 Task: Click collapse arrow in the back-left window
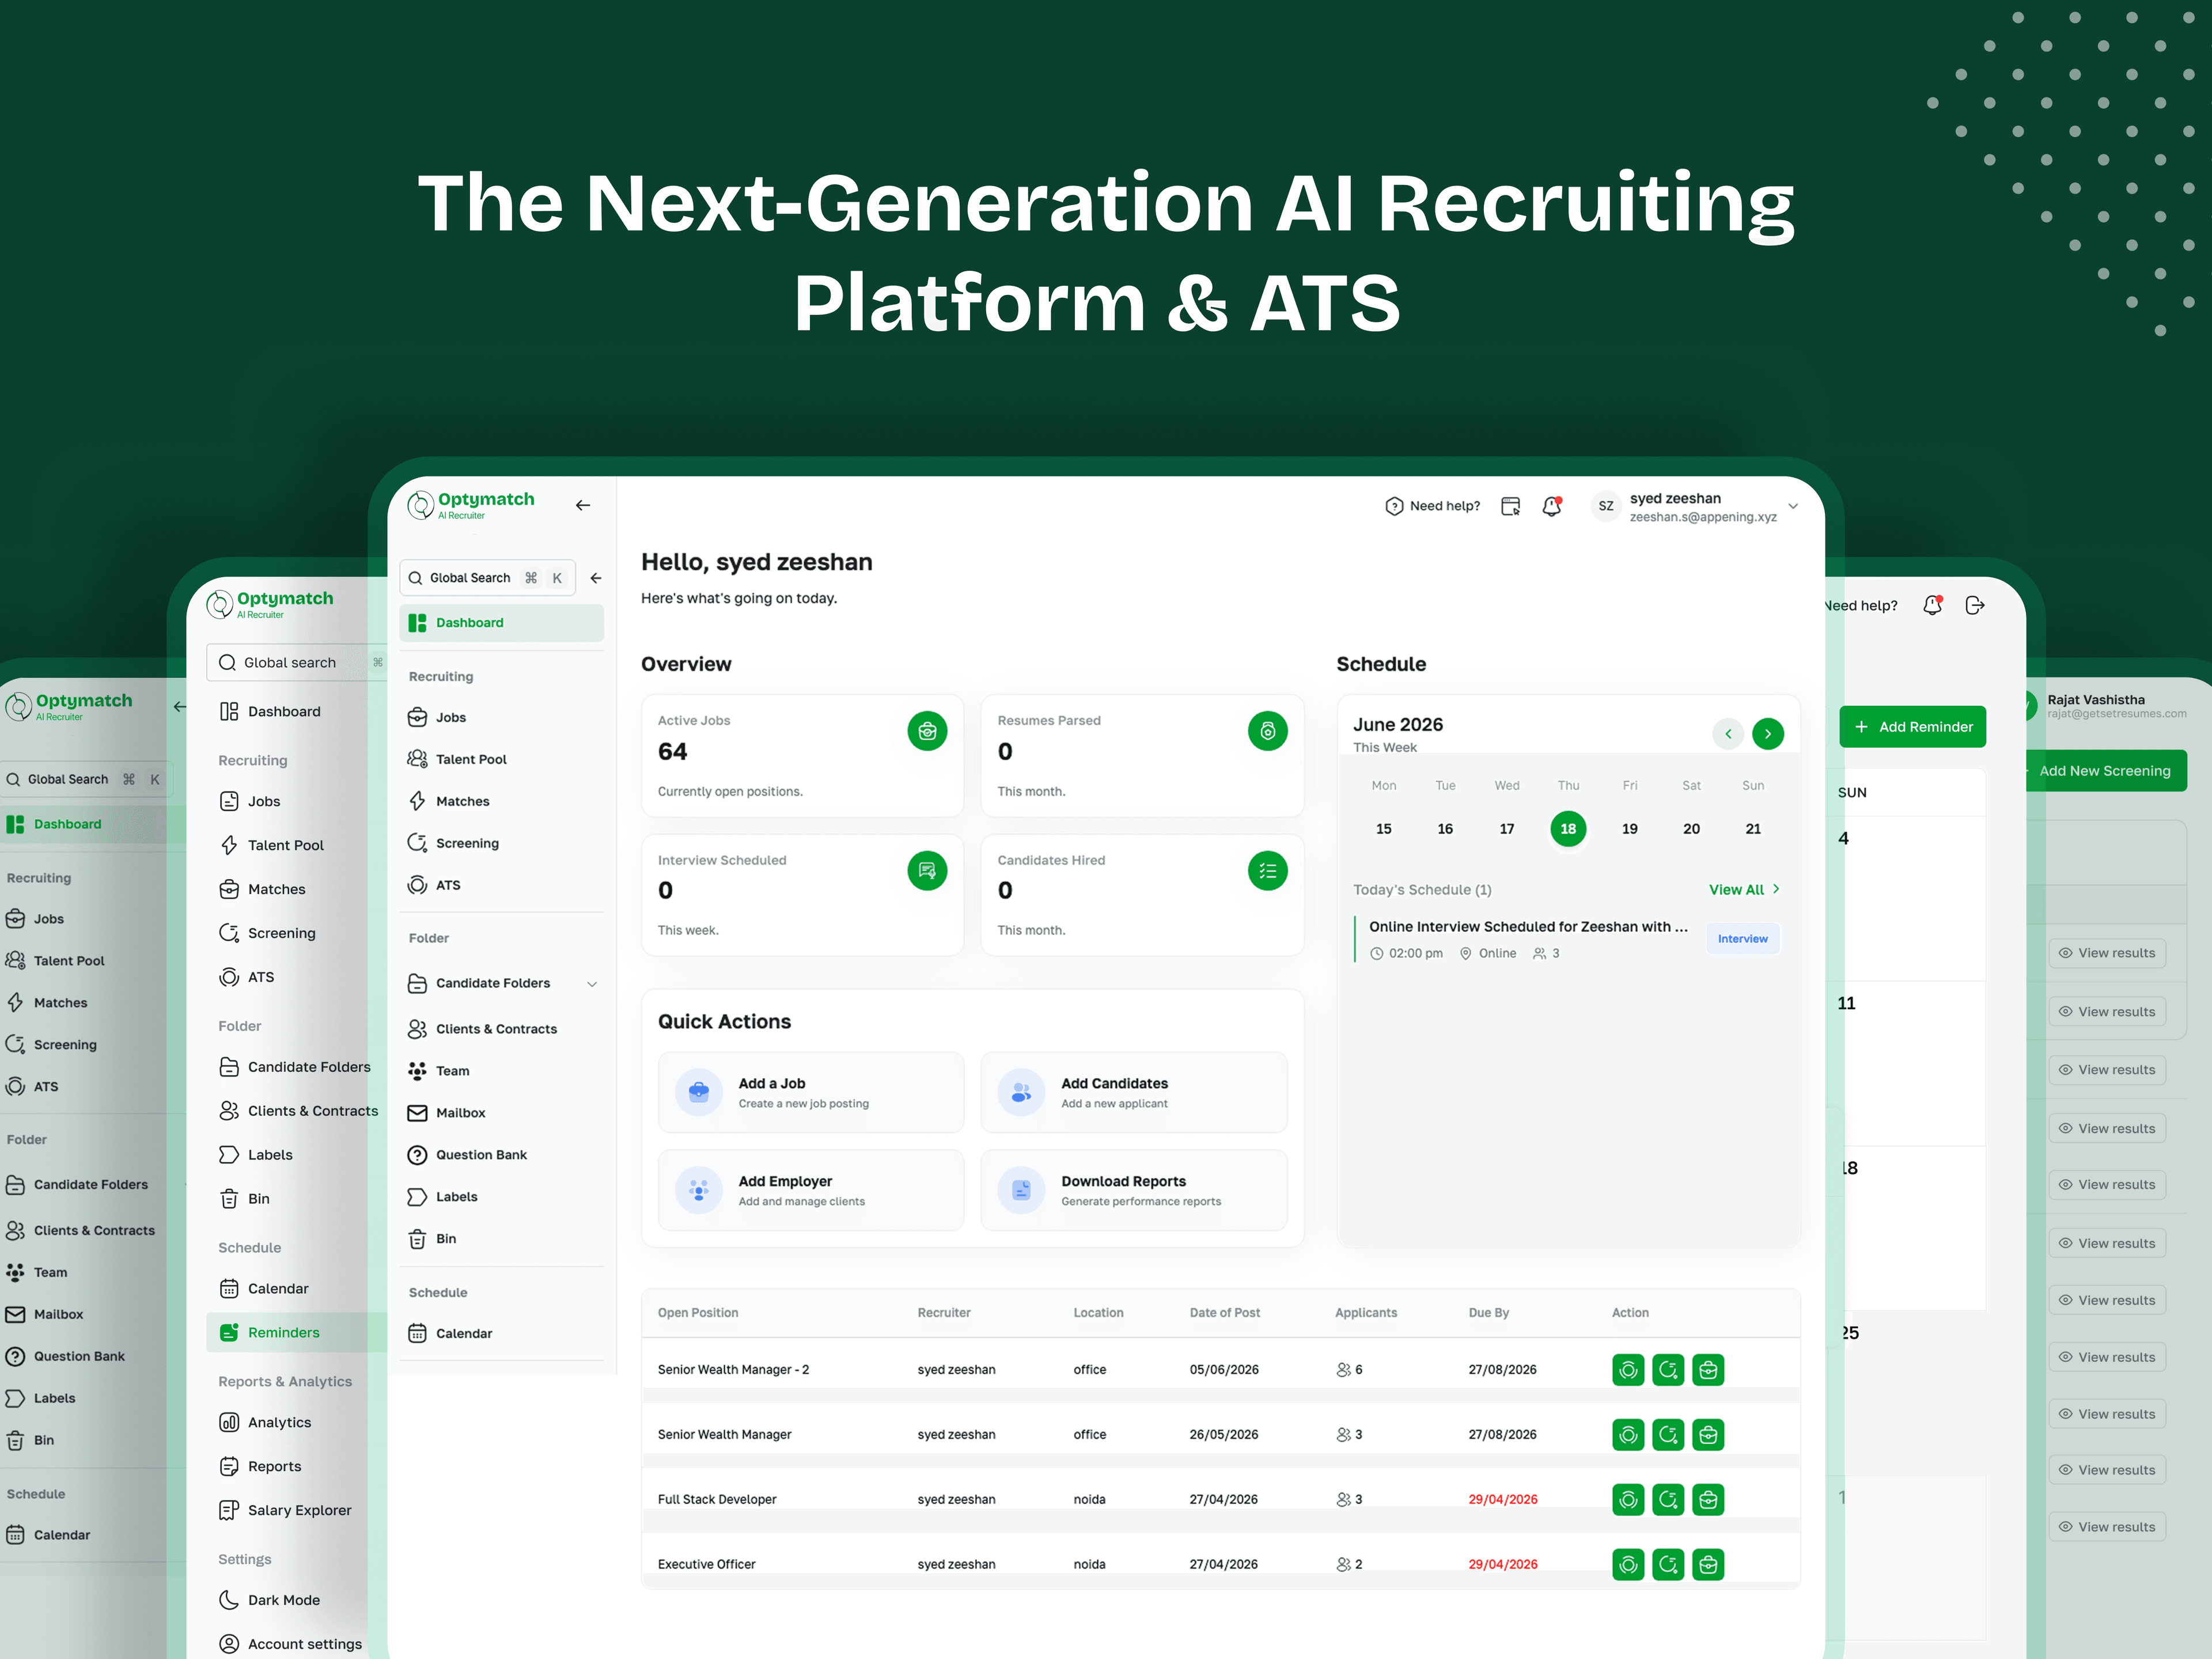pos(180,707)
